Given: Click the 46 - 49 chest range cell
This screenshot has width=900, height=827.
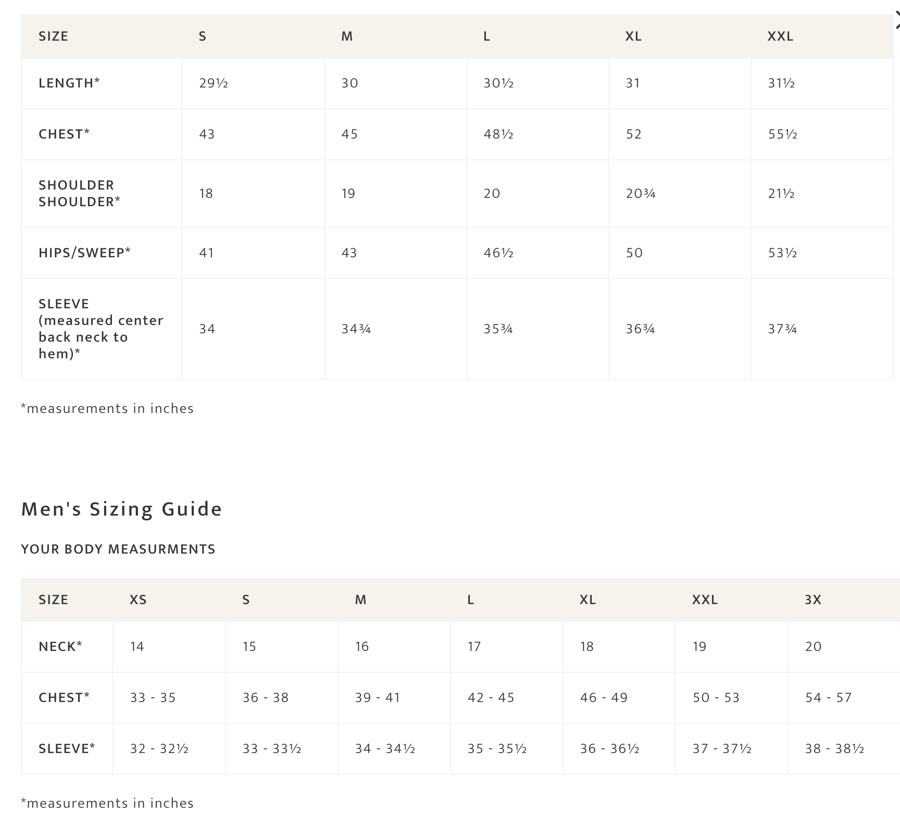Looking at the screenshot, I should tap(604, 697).
